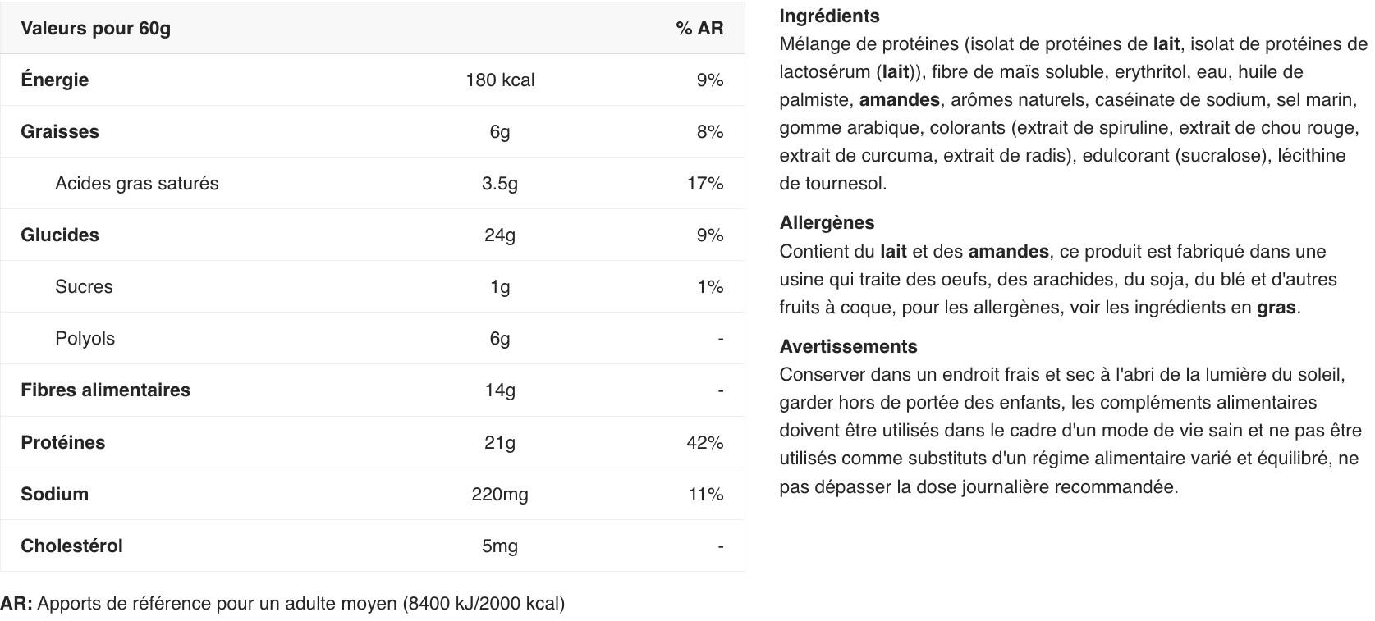The width and height of the screenshot is (1375, 621).
Task: Click the Ingrédients heading
Action: 829,16
